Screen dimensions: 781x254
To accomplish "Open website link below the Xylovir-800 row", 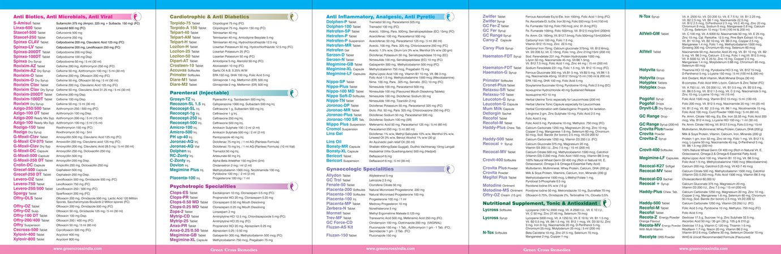I will pos(78,248).
